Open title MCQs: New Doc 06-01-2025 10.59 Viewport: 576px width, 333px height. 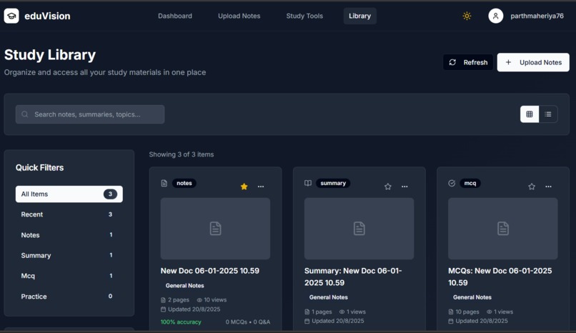pyautogui.click(x=500, y=277)
